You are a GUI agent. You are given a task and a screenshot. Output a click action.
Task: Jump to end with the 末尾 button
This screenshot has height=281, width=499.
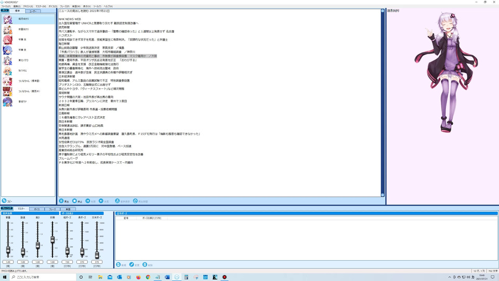(104, 201)
